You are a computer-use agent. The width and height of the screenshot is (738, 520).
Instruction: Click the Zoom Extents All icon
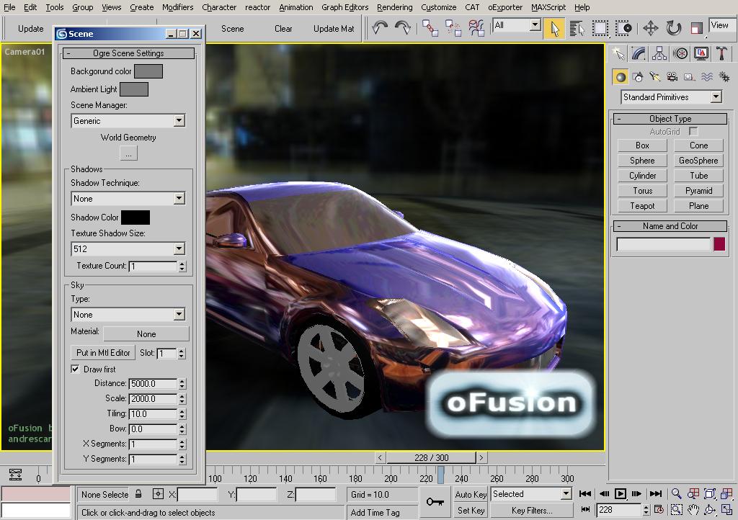tap(726, 493)
